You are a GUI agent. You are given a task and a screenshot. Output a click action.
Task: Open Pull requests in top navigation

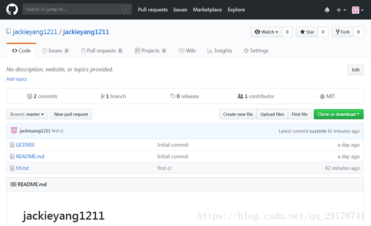(152, 10)
